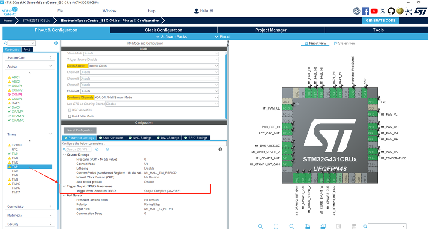Open the NVIC Settings tab

140,138
